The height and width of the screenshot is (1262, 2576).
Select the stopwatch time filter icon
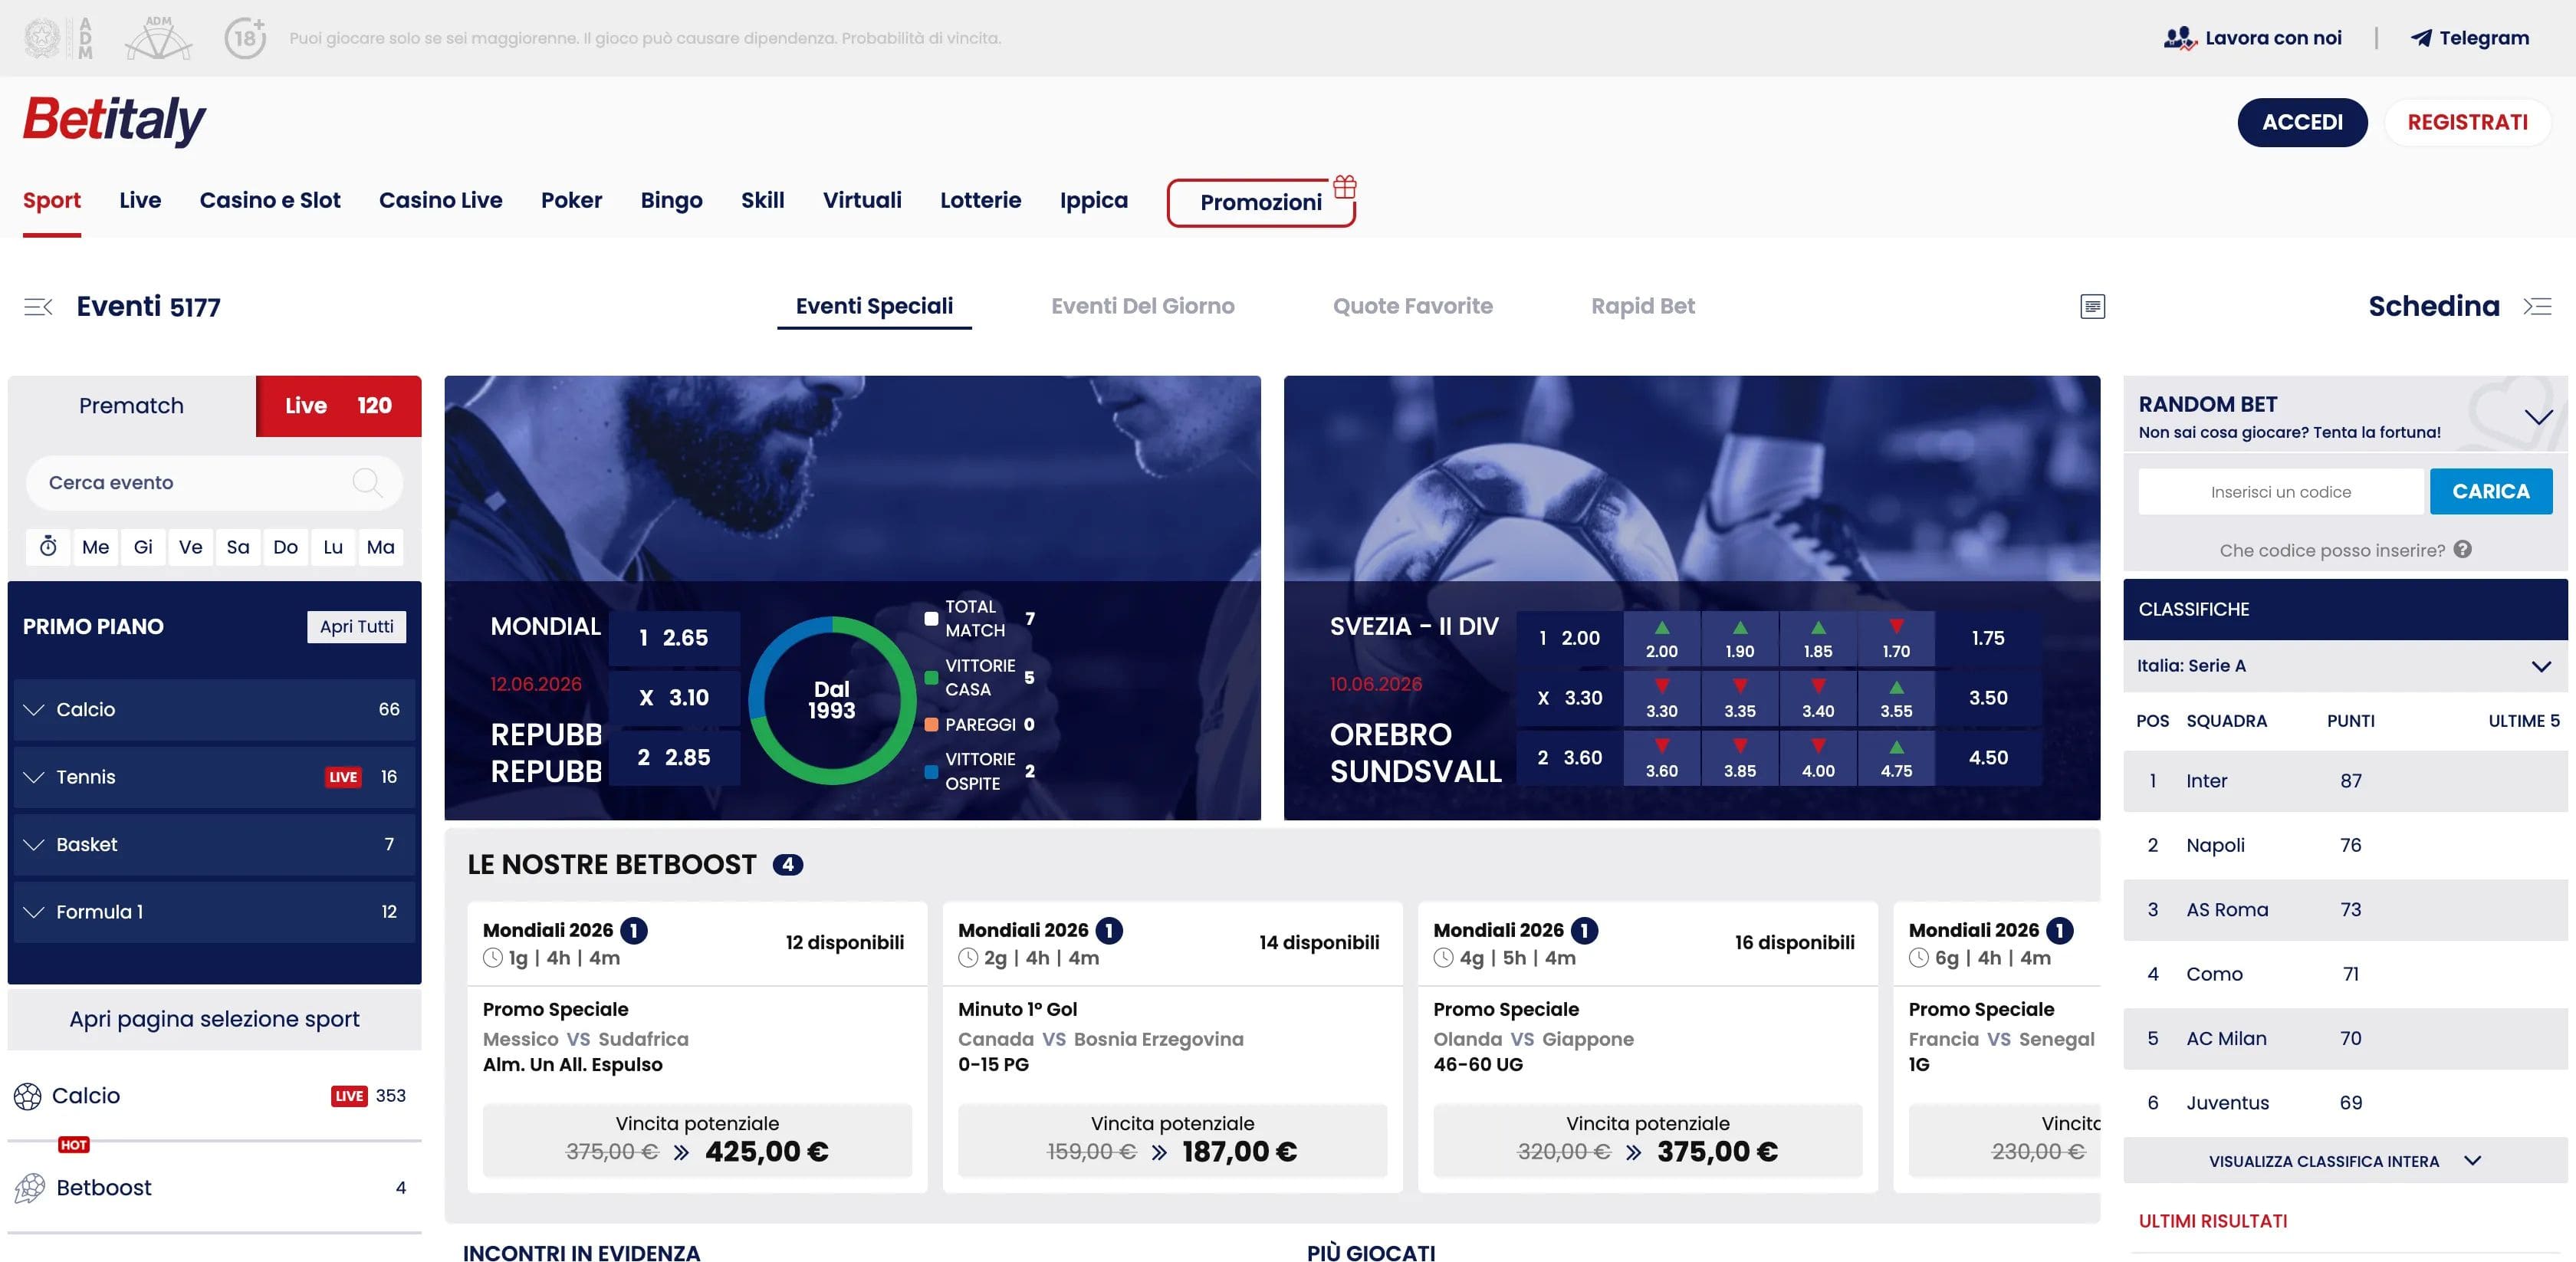tap(48, 547)
